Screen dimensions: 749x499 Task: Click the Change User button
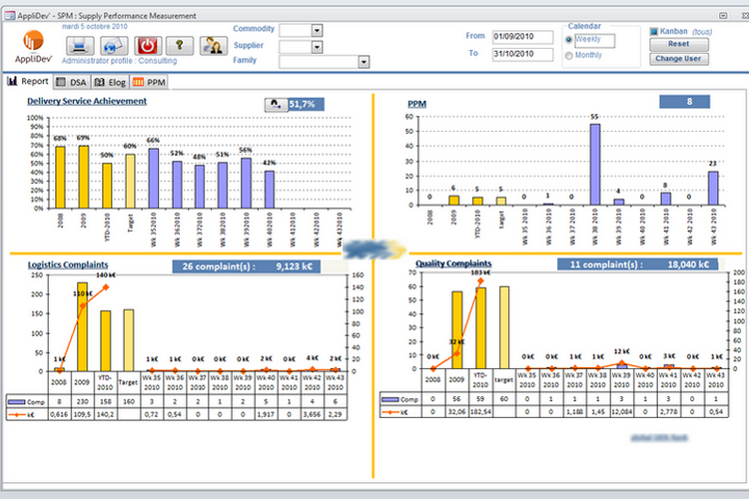[678, 59]
